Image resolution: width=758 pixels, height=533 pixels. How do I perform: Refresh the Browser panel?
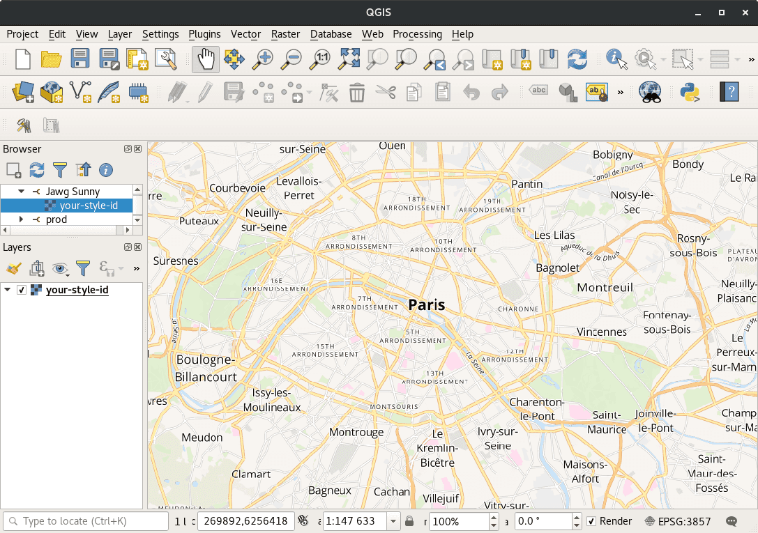(36, 169)
